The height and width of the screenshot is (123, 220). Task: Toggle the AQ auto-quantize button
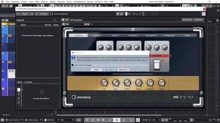[79, 120]
